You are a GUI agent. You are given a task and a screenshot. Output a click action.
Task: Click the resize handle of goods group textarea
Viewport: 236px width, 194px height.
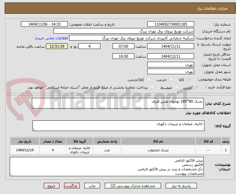[x=34, y=129]
